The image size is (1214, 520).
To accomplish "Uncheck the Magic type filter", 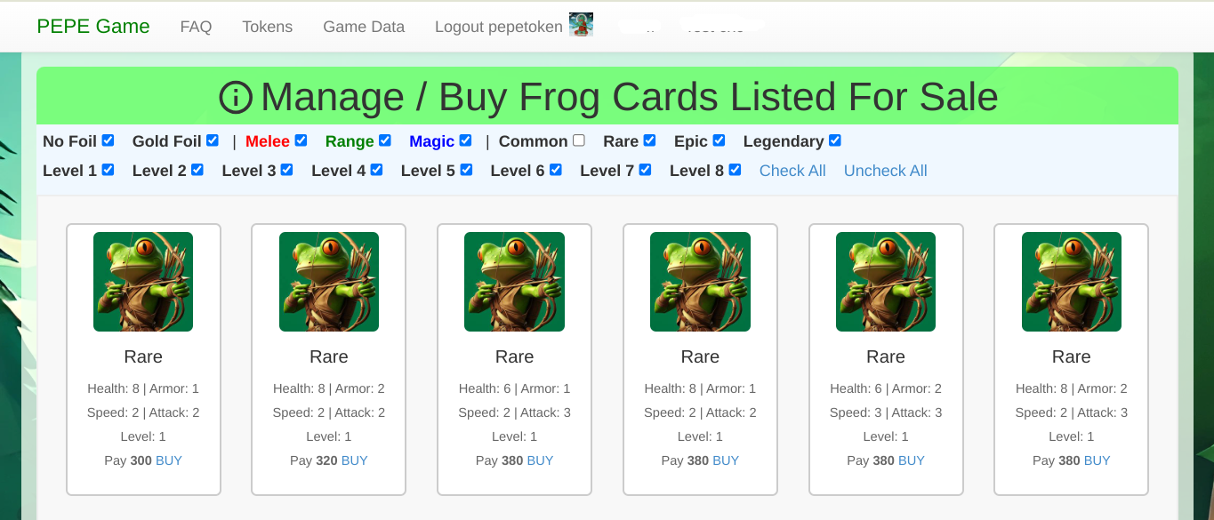I will pyautogui.click(x=465, y=140).
